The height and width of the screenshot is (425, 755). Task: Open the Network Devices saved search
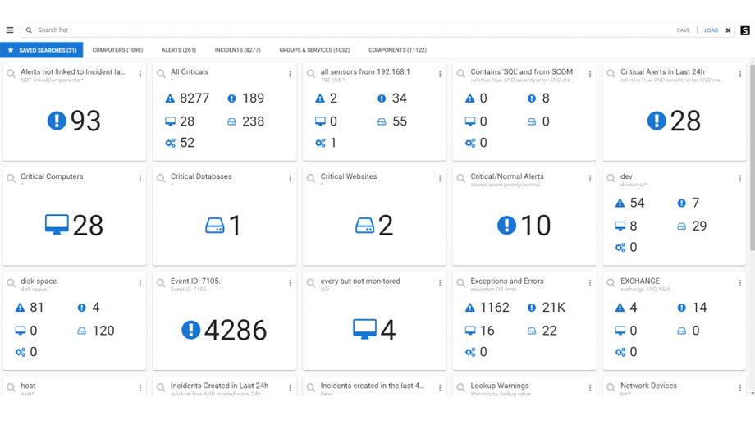point(648,386)
